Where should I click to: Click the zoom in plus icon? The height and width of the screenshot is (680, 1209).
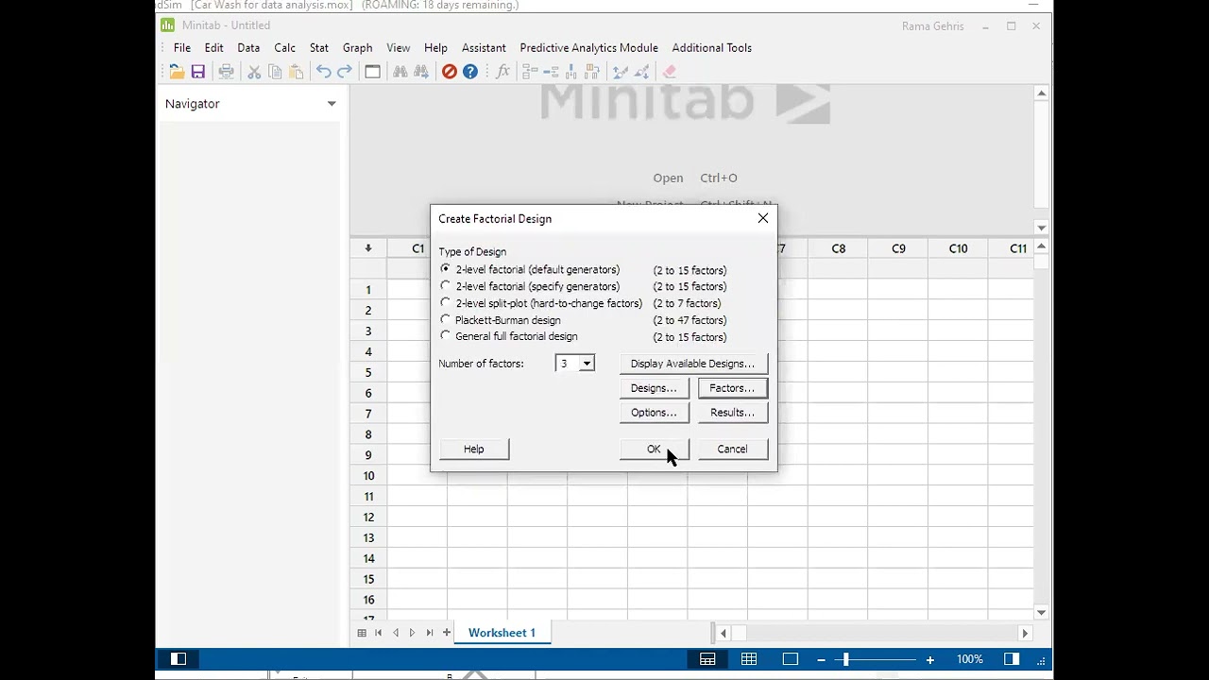click(930, 659)
